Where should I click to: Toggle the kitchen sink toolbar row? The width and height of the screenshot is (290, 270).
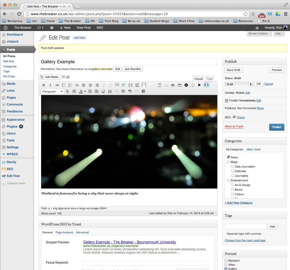(137, 85)
